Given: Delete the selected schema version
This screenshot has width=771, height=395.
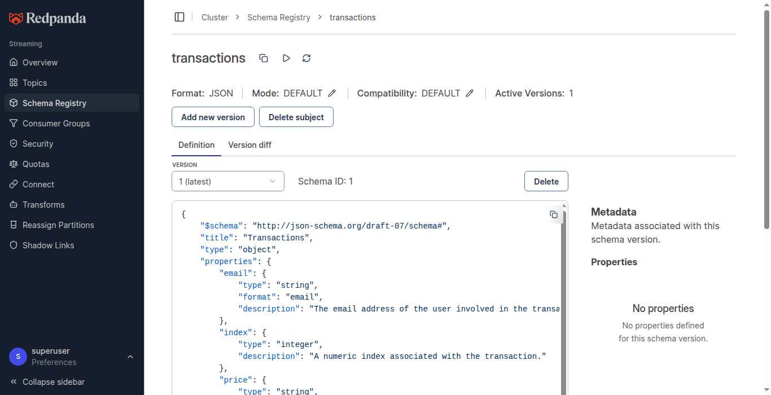Looking at the screenshot, I should 546,181.
